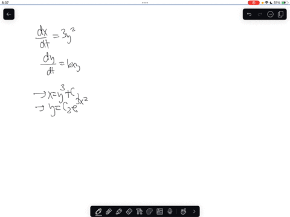
Task: Select the Eraser tool
Action: tap(129, 212)
